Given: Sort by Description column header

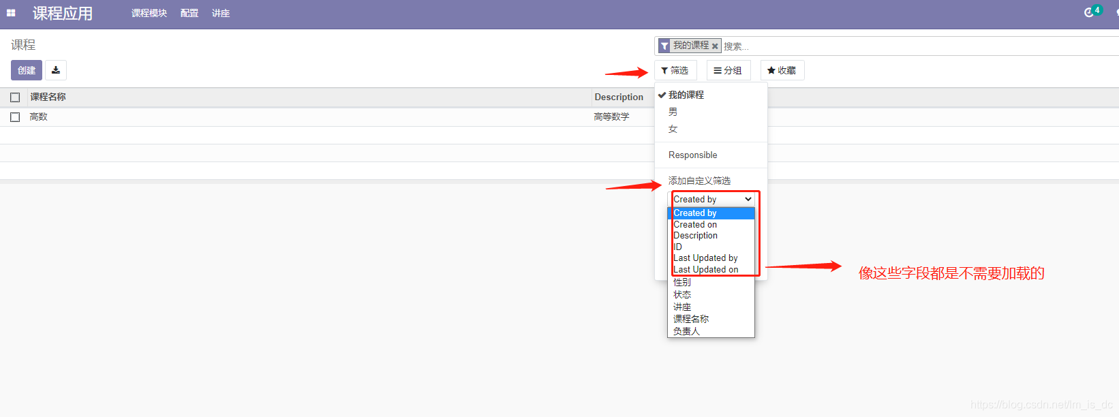Looking at the screenshot, I should [619, 97].
